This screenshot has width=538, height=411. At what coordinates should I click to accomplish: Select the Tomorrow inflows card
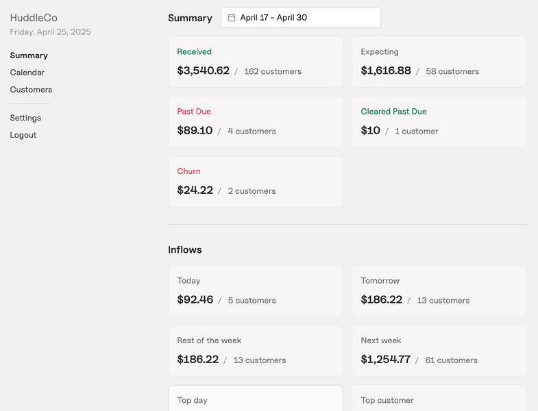coord(439,290)
